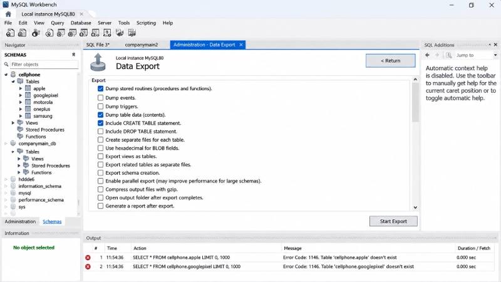Click the export options scroll down arrow
The image size is (501, 282).
tap(415, 207)
